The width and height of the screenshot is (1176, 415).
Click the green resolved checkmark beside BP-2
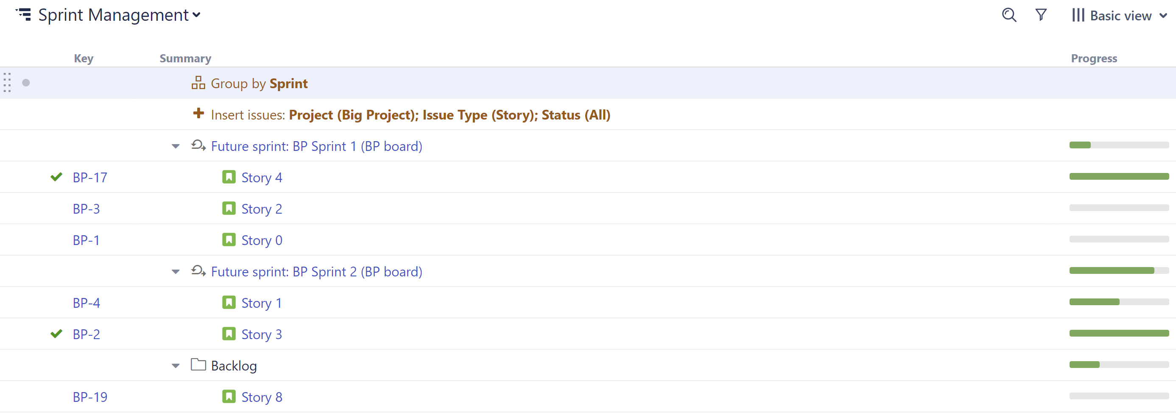[x=56, y=334]
